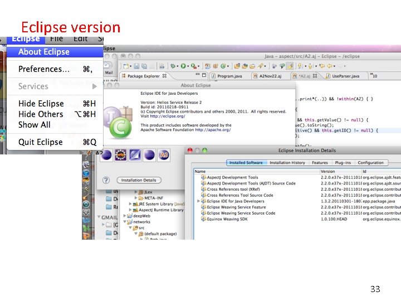Viewport: 401px width, 301px height.
Task: Open the http://apache.org/ link
Action: [x=213, y=130]
